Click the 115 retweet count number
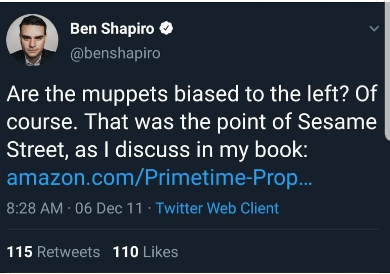The height and width of the screenshot is (274, 390). (19, 252)
